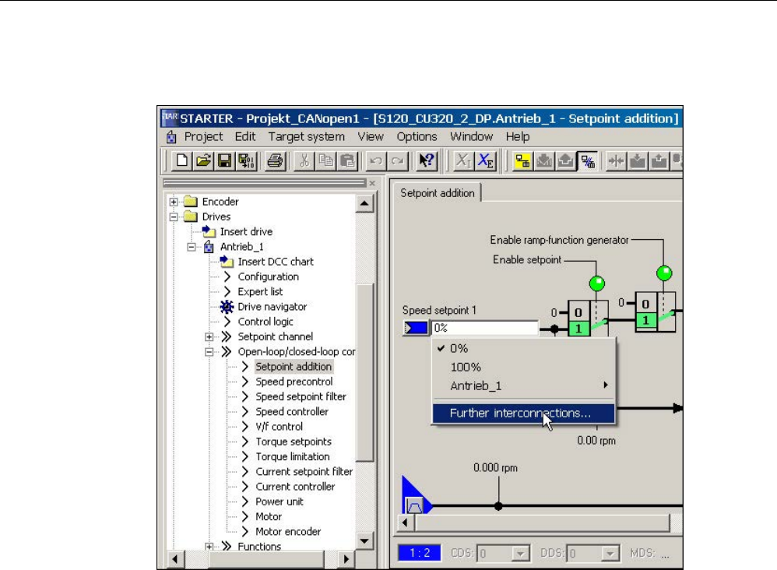Collapse Open-loop/closed-loop control node
This screenshot has width=777, height=570.
coord(209,352)
